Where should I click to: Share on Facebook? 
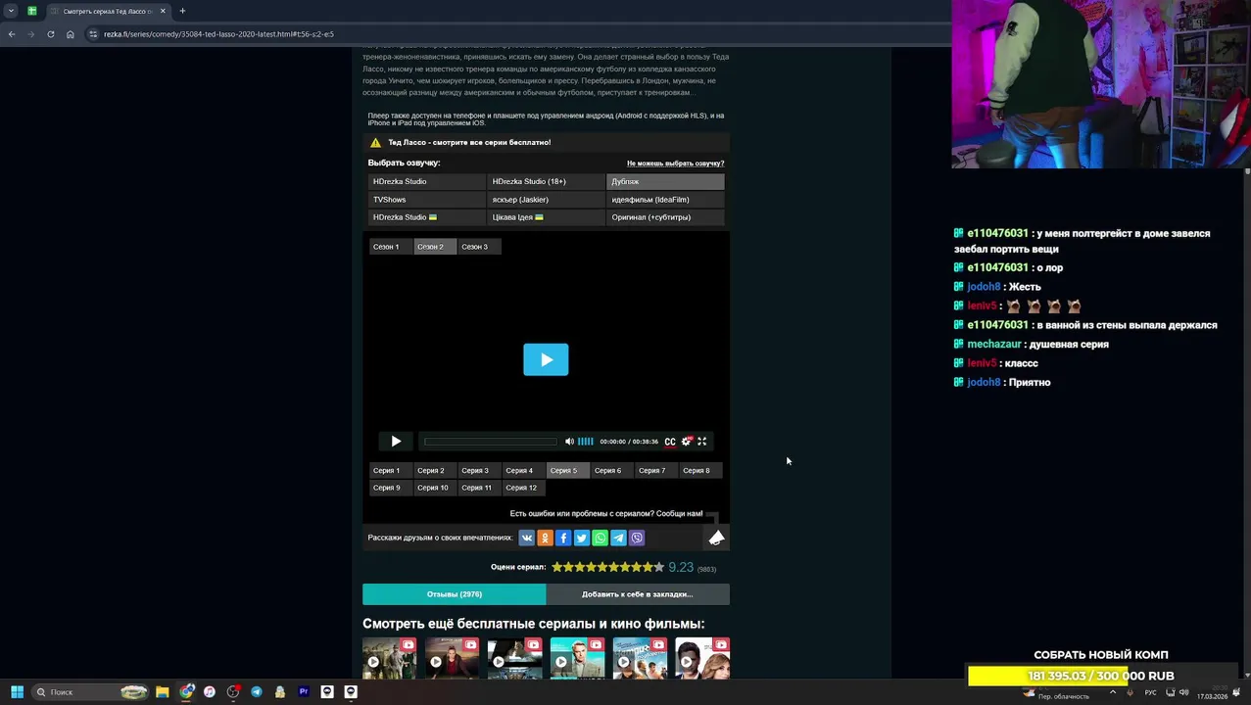tap(563, 538)
